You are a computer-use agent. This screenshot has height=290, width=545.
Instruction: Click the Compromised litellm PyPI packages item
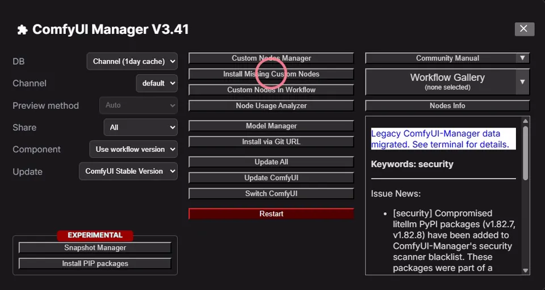pyautogui.click(x=454, y=241)
